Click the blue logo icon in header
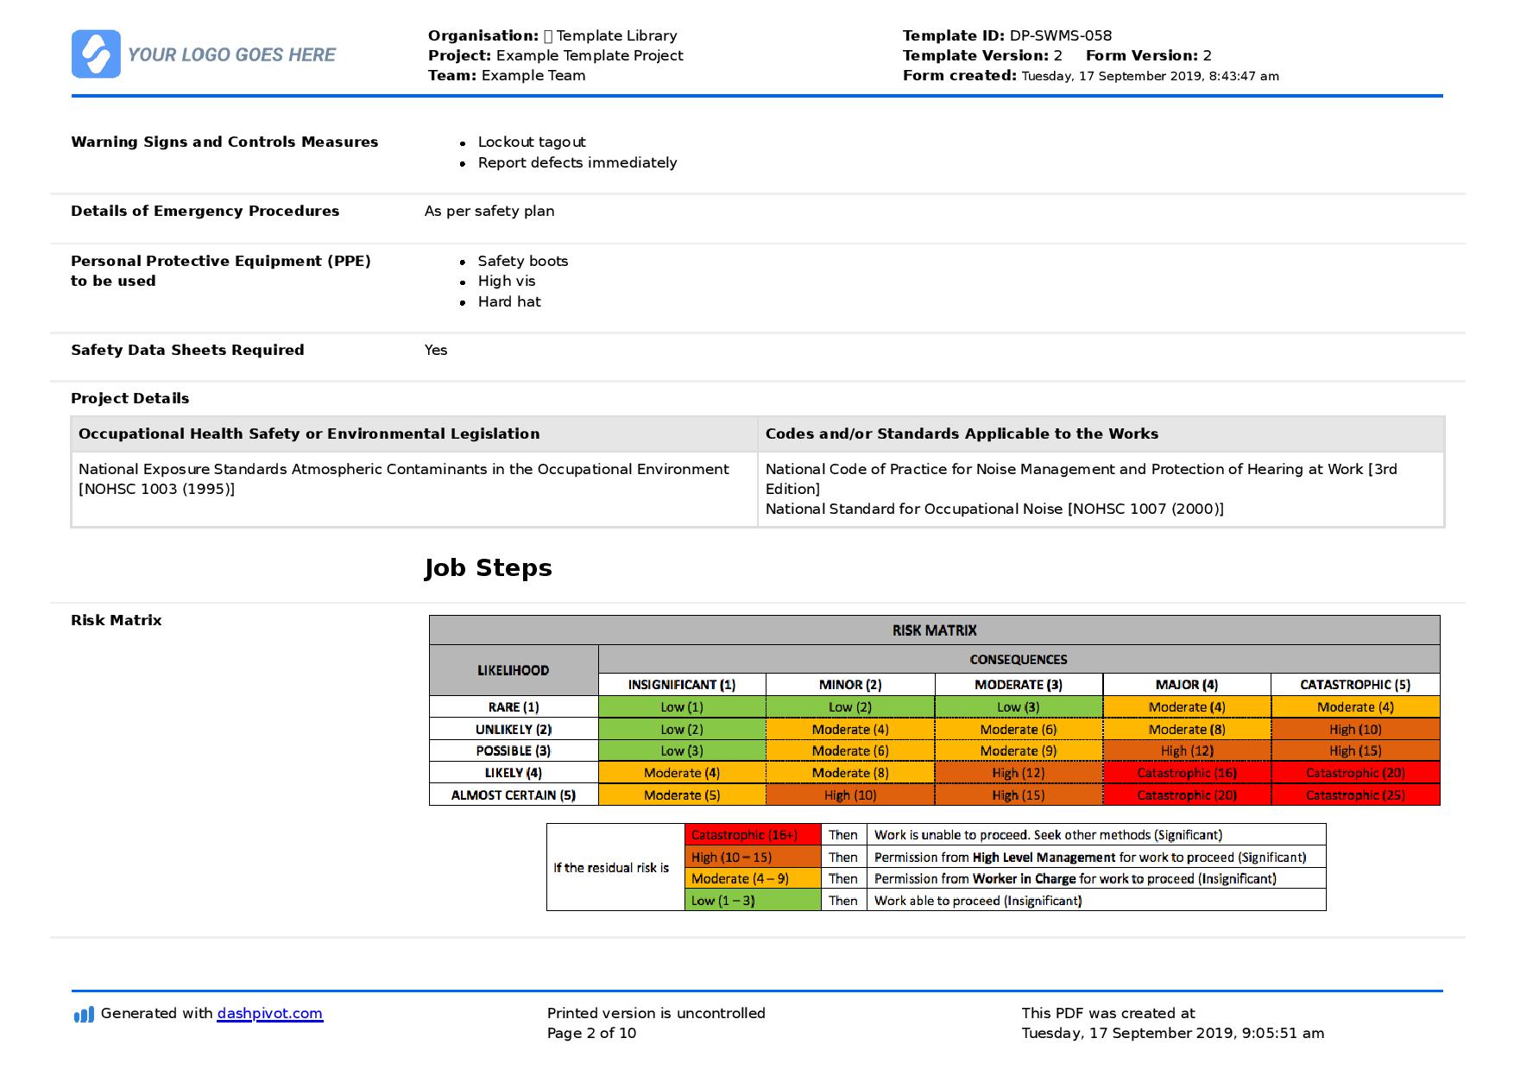Viewport: 1514px width, 1070px height. [x=96, y=54]
